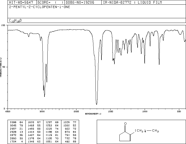
Task: Click the 500 tick label on x-axis
Action: coord(179,111)
